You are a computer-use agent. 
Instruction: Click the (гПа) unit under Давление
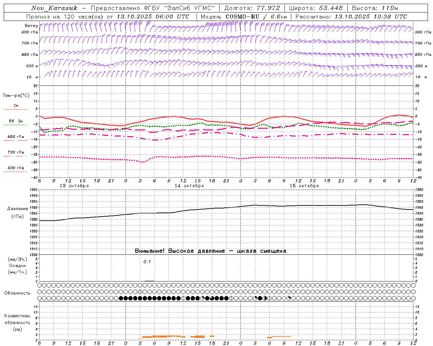18,217
